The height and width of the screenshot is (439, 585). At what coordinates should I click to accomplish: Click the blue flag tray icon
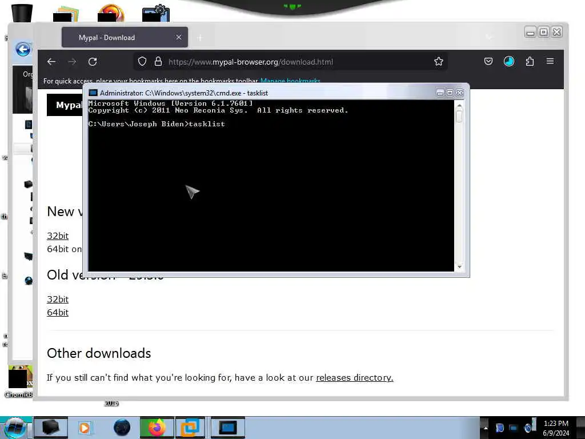click(x=499, y=428)
